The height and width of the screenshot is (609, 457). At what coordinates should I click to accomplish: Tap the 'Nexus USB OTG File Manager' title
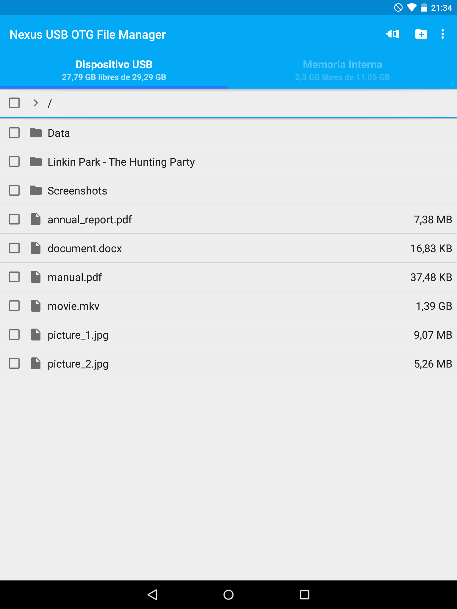87,35
